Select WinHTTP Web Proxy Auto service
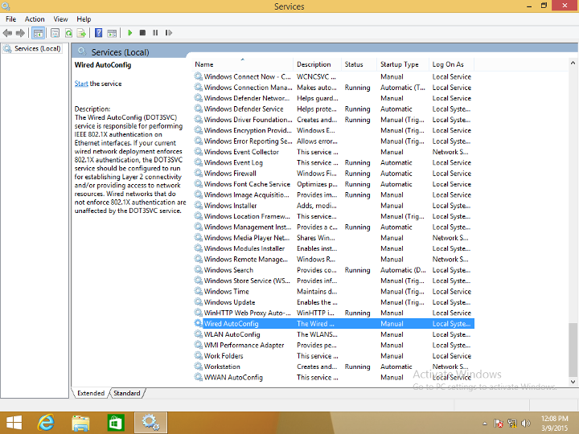The width and height of the screenshot is (579, 434). (334, 313)
